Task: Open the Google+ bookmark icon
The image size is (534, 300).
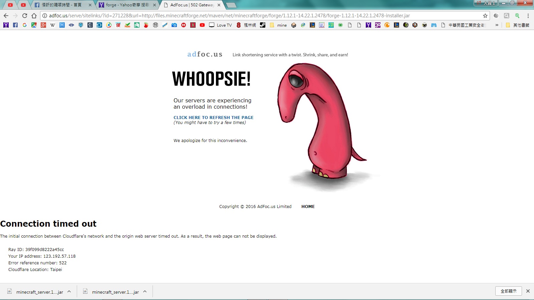Action: point(43,25)
